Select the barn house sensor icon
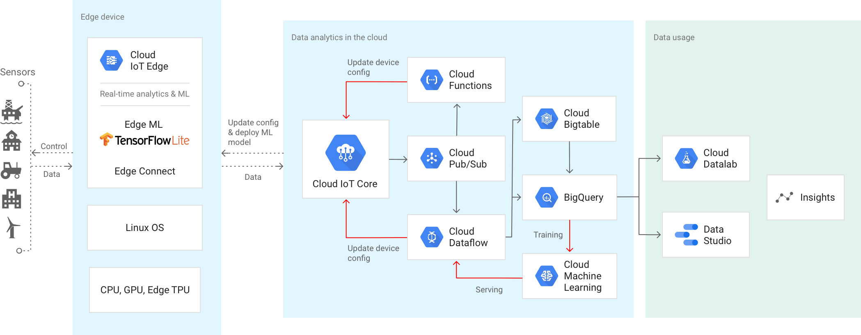Screen dimensions: 861x335 pos(11,141)
